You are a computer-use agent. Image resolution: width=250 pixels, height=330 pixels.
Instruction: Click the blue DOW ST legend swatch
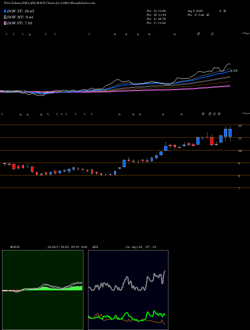coord(5,11)
